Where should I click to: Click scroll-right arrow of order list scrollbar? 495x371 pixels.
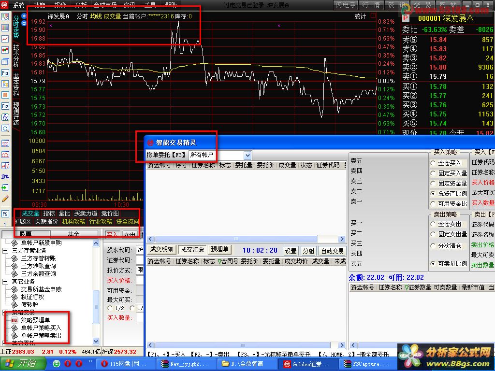tap(342, 239)
